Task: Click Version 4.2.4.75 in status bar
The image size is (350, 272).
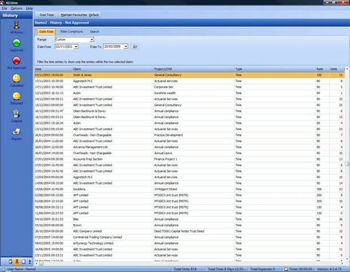Action: (329, 269)
